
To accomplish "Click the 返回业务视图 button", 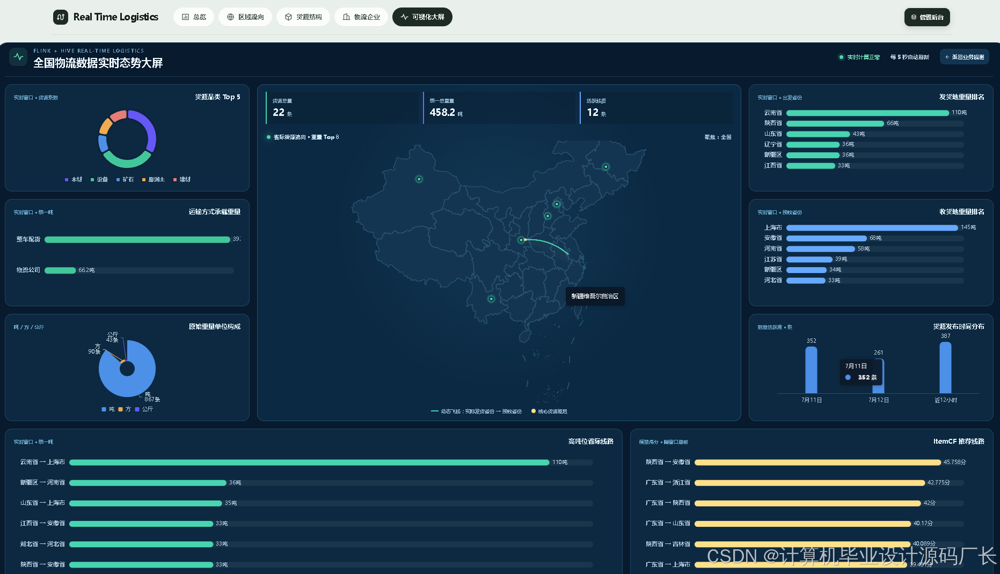I will [965, 57].
